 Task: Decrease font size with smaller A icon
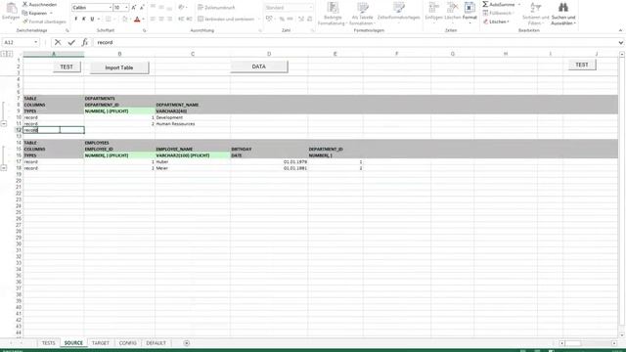pyautogui.click(x=142, y=8)
